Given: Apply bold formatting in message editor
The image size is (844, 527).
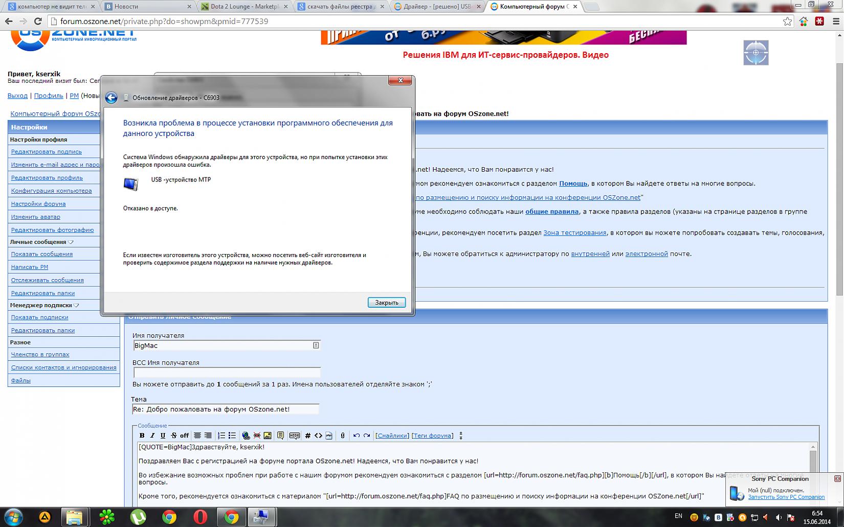Looking at the screenshot, I should (142, 436).
